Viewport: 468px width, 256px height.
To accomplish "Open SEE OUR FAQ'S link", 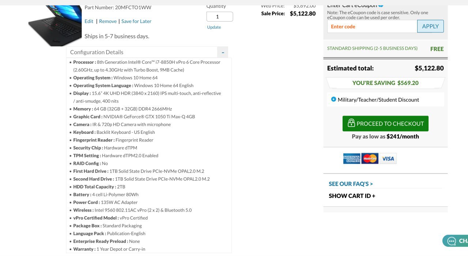I will (351, 184).
